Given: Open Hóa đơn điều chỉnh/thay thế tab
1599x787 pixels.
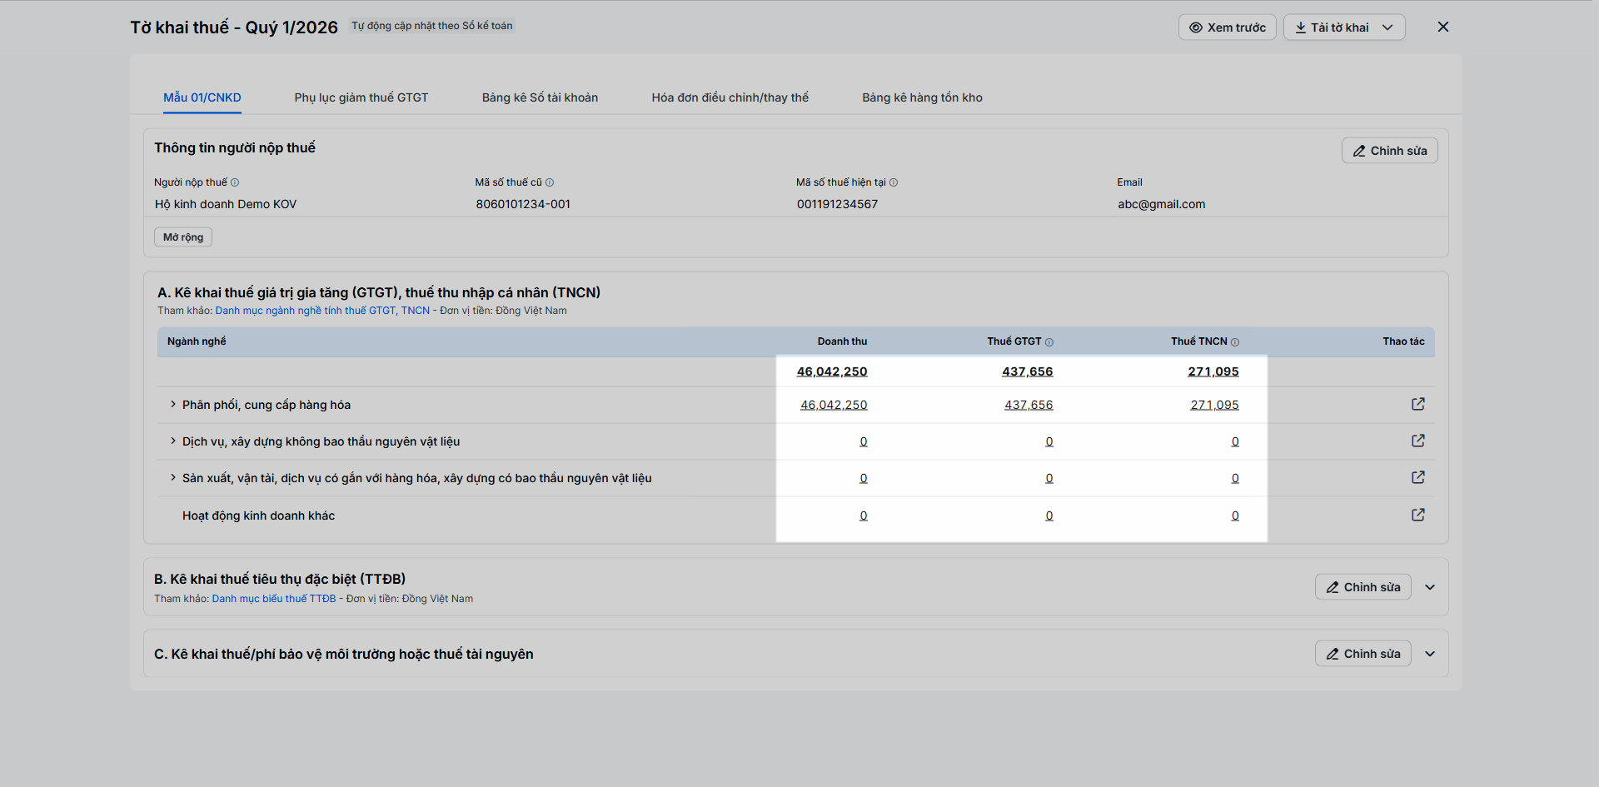Looking at the screenshot, I should (730, 97).
